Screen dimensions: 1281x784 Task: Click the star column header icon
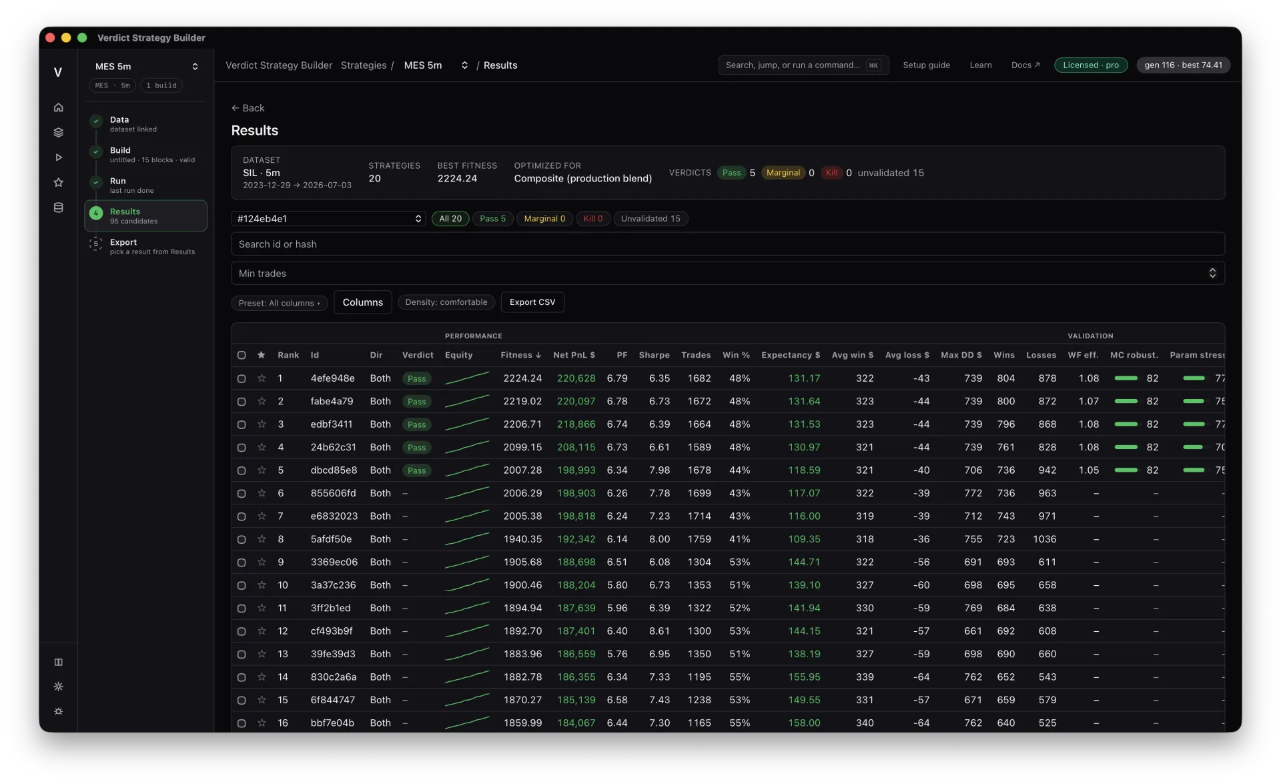pos(262,355)
